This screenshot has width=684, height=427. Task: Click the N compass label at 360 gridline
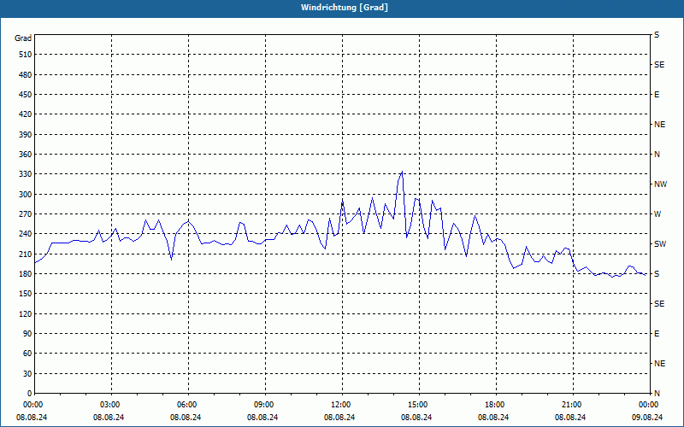point(657,155)
